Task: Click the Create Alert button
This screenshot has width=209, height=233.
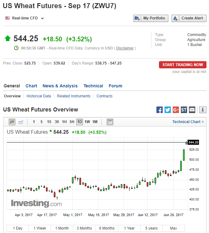Action: [x=189, y=18]
